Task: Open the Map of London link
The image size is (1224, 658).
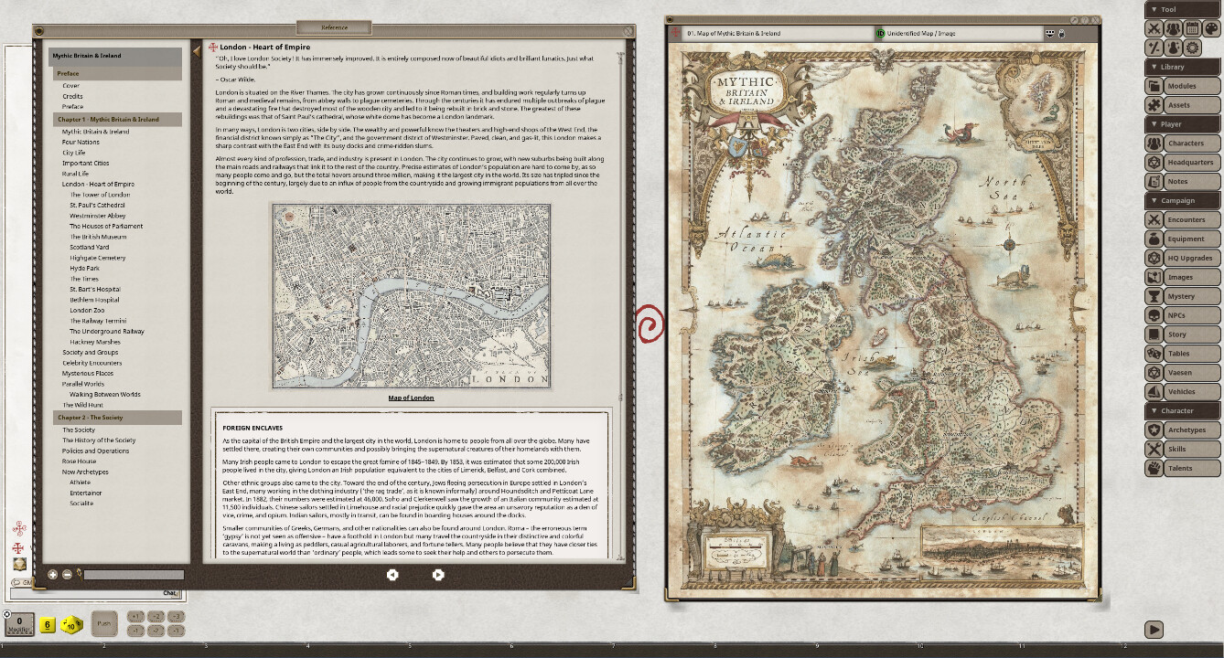Action: pos(411,398)
